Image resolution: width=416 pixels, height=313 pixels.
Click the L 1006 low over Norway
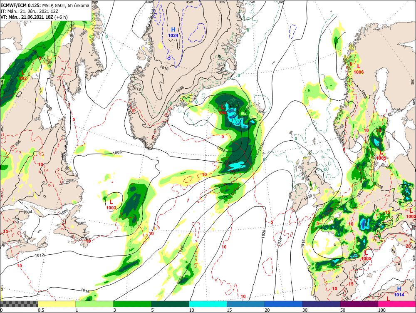click(x=359, y=69)
